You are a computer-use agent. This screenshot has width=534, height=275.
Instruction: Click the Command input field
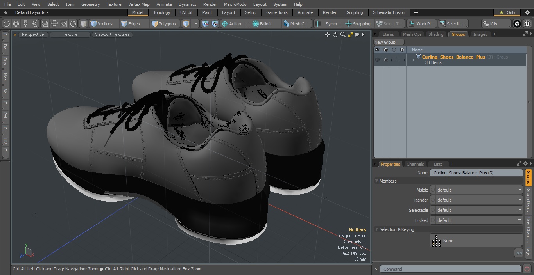(x=450, y=269)
